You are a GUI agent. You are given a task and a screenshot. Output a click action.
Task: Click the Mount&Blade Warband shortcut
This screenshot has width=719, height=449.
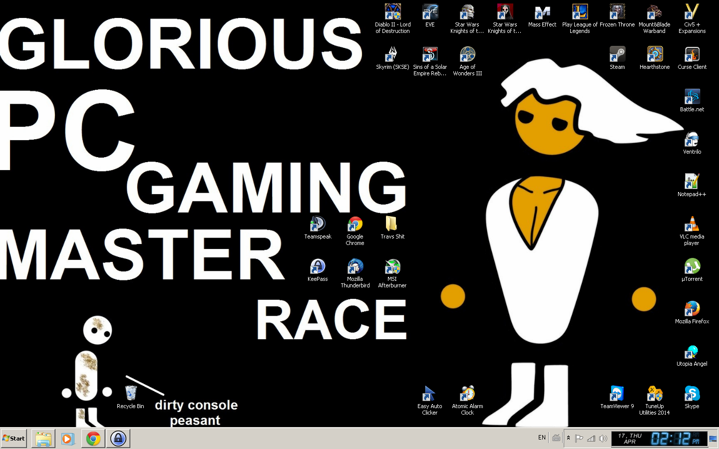click(655, 18)
